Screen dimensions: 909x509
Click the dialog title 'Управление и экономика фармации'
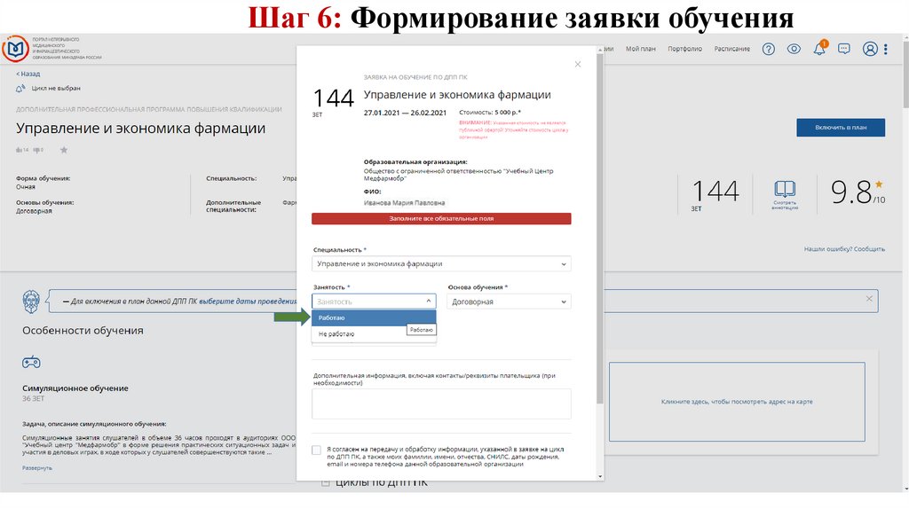pos(457,95)
